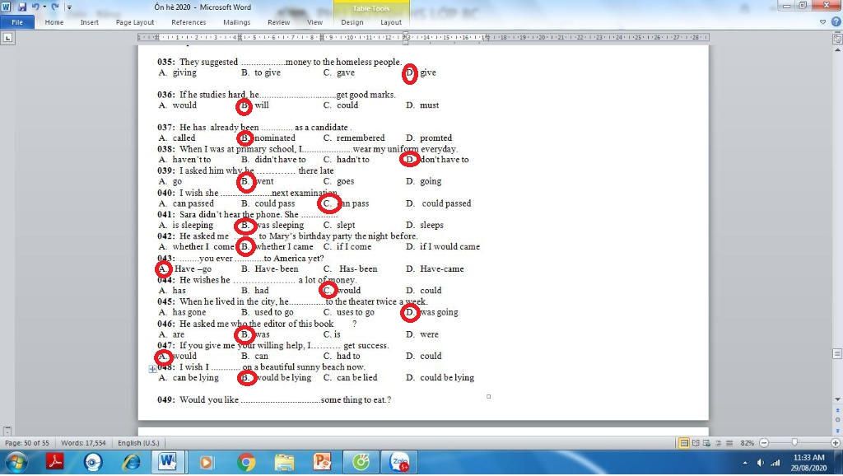
Task: Open the References tab
Action: [x=189, y=22]
